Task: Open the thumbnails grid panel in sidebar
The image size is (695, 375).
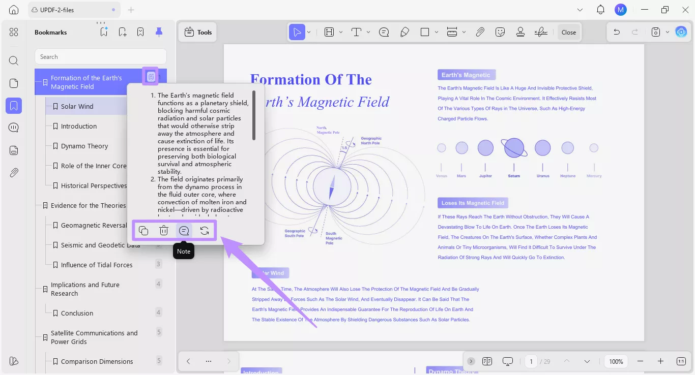Action: pos(14,32)
